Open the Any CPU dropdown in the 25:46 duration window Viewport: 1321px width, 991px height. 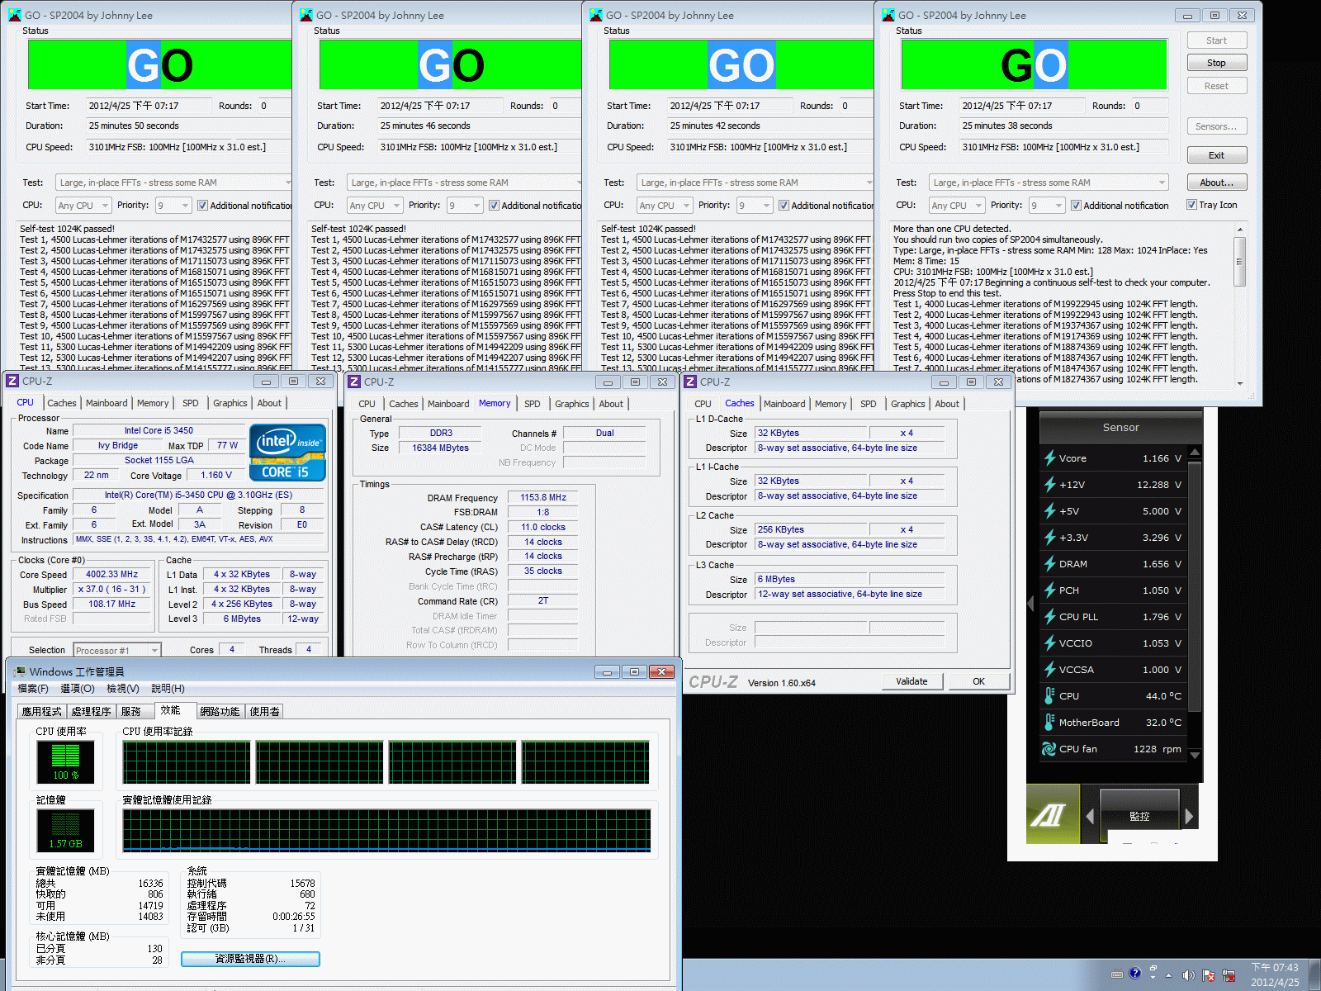[x=374, y=206]
